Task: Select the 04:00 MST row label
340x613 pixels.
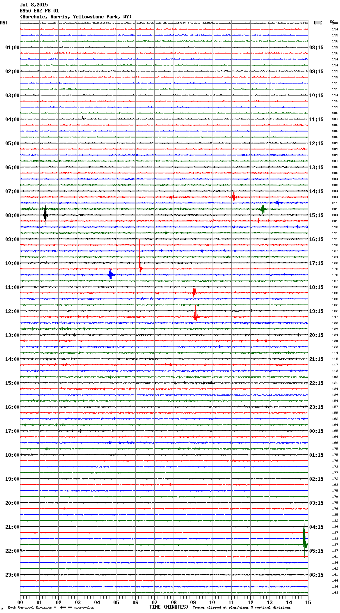Action: click(12, 119)
